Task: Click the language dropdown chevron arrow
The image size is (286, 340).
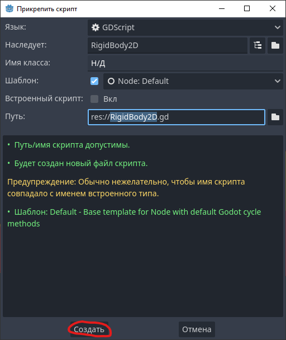Action: (277, 27)
